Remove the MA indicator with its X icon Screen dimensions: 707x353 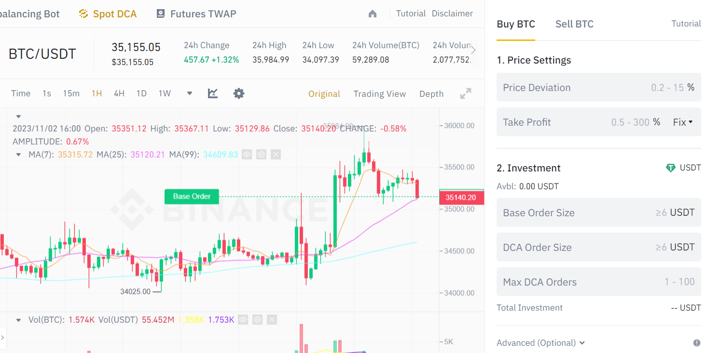(x=276, y=154)
